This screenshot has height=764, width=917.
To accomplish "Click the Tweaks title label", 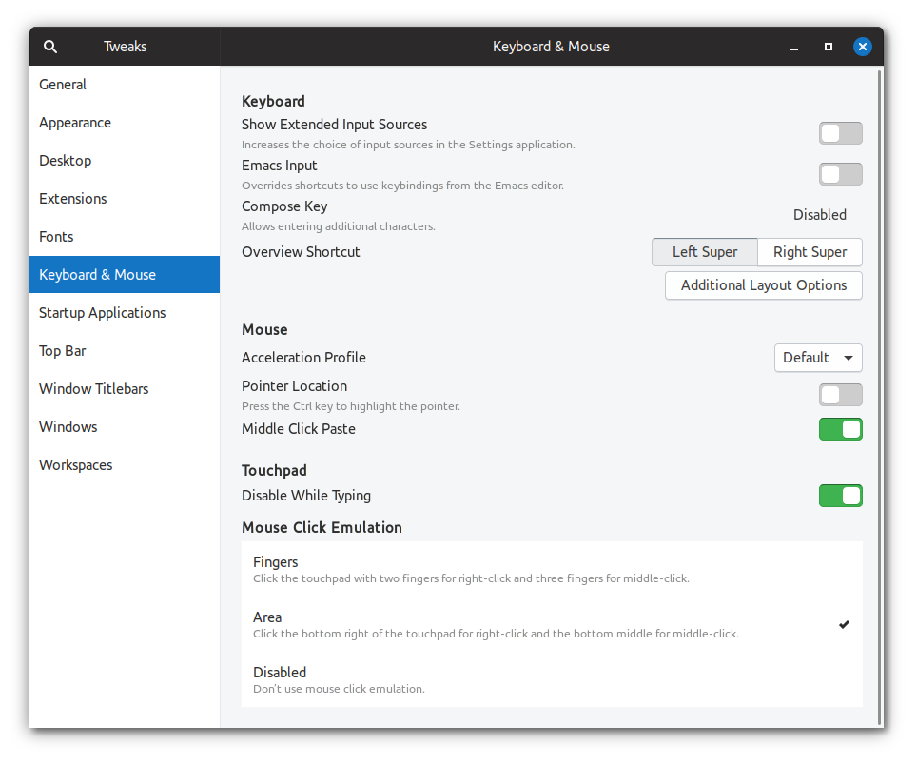I will pyautogui.click(x=126, y=47).
